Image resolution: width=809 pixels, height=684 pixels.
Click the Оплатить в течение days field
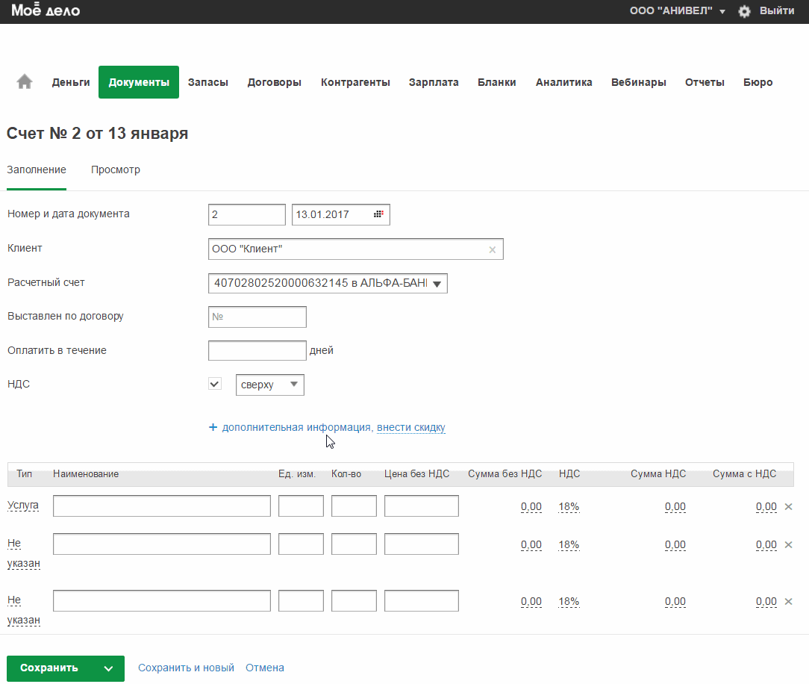tap(257, 350)
